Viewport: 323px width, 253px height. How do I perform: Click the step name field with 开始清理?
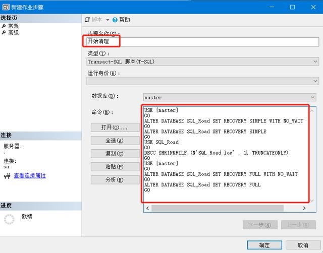pos(203,41)
